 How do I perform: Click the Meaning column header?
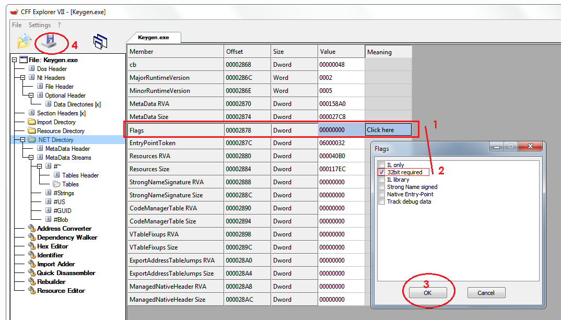click(389, 52)
